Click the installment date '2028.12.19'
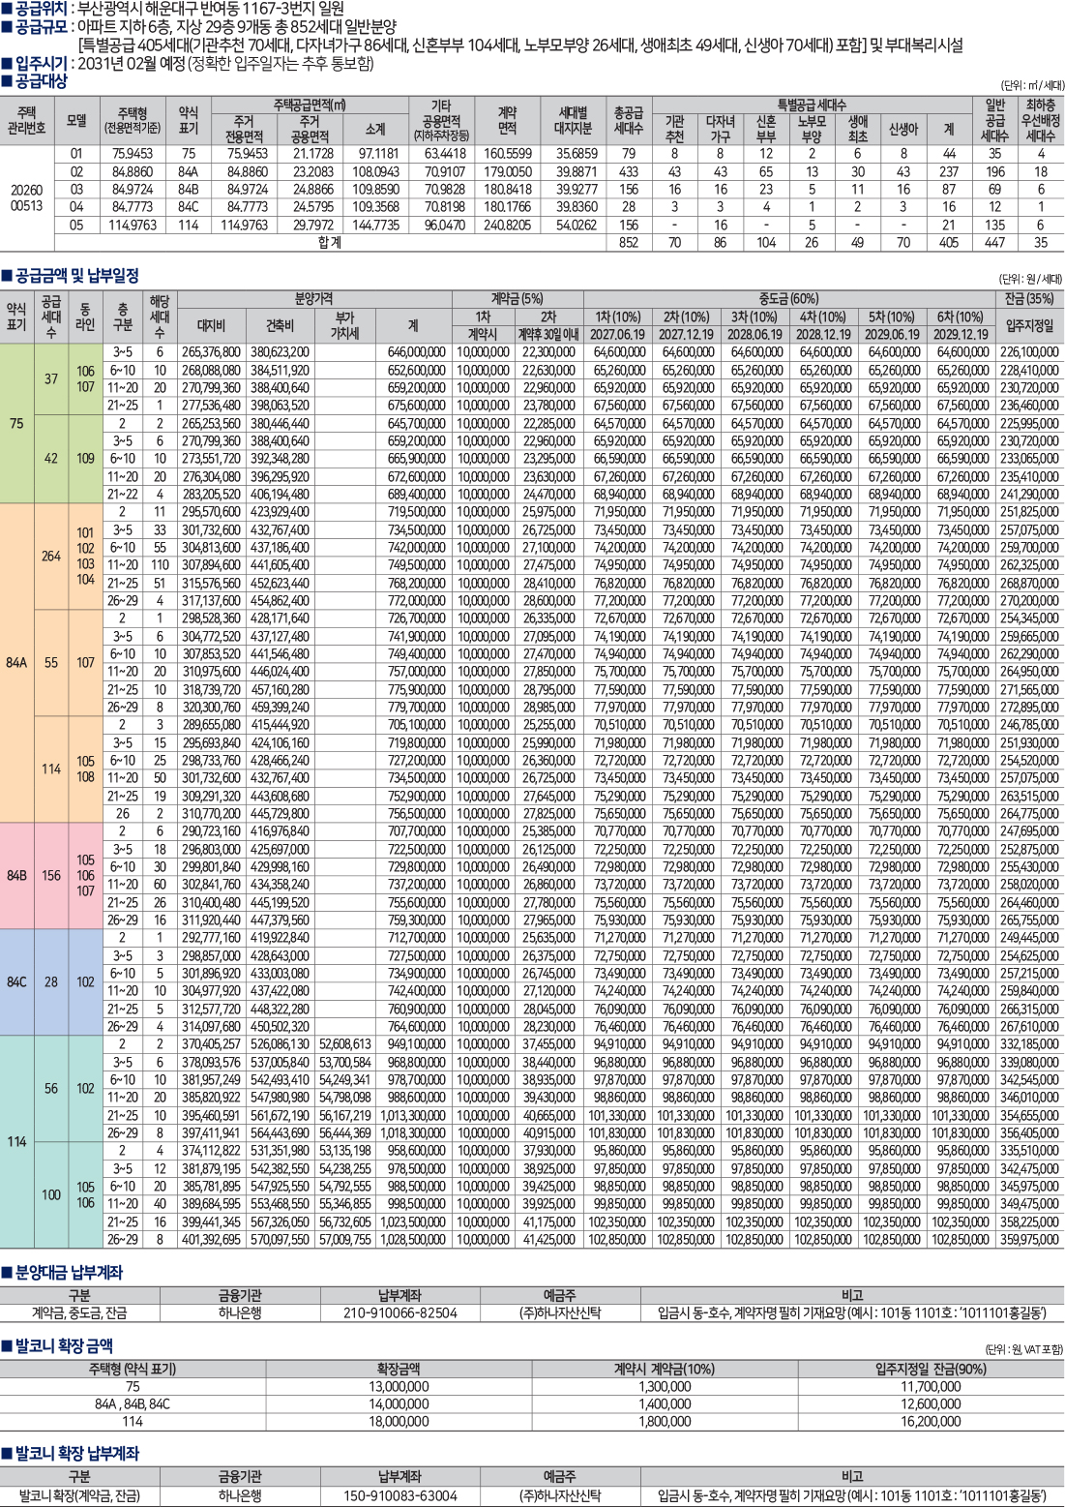 [823, 335]
